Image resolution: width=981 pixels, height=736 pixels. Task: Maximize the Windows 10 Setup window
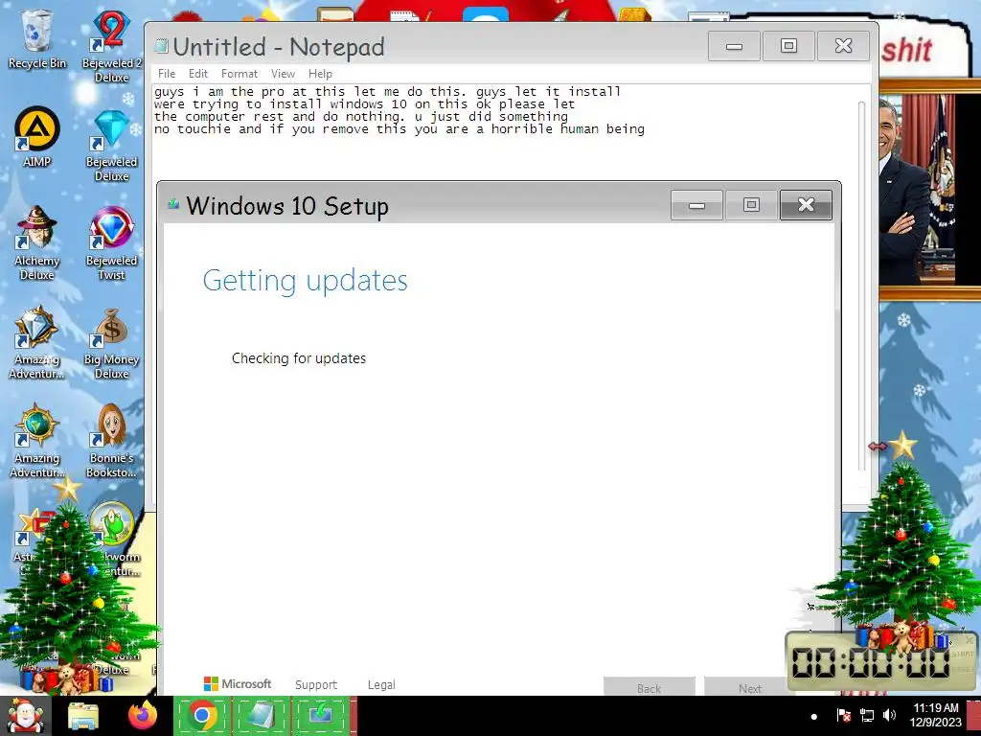751,205
